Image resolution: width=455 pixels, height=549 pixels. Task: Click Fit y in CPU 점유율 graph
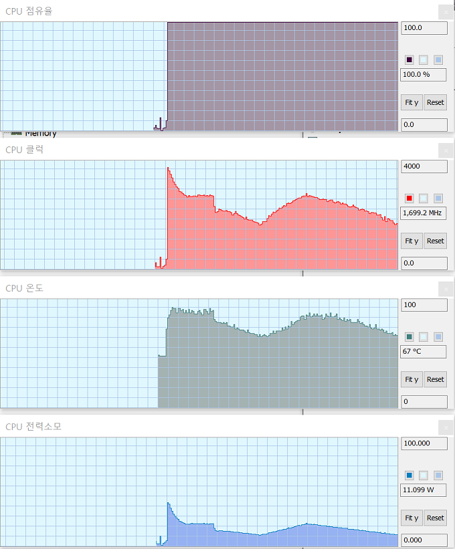[x=412, y=102]
